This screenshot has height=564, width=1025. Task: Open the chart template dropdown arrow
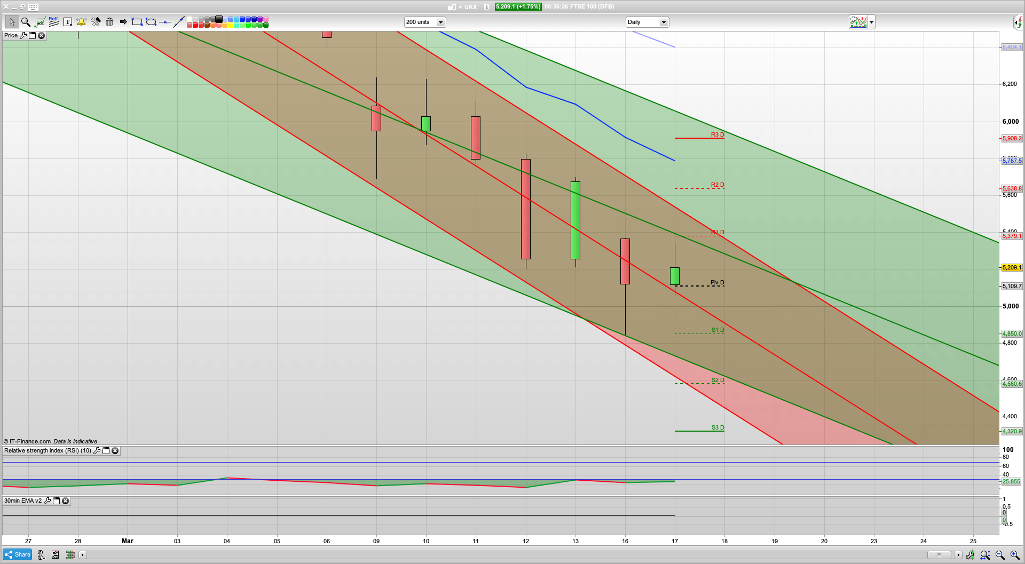871,22
